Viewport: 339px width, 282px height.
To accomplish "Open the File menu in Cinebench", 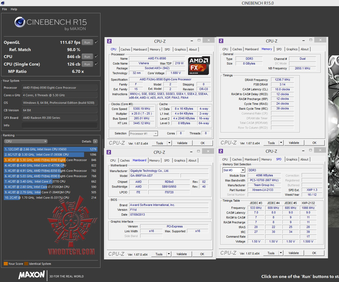I will [5, 9].
